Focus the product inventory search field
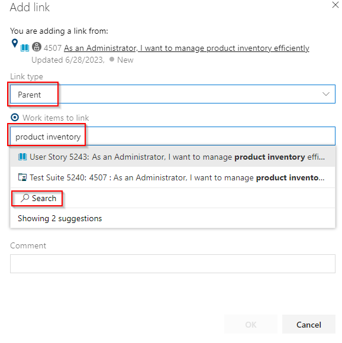Image resolution: width=342 pixels, height=343 pixels. pos(173,136)
